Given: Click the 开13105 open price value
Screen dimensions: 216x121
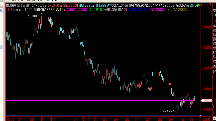Looking at the screenshot, I should (x=54, y=5).
